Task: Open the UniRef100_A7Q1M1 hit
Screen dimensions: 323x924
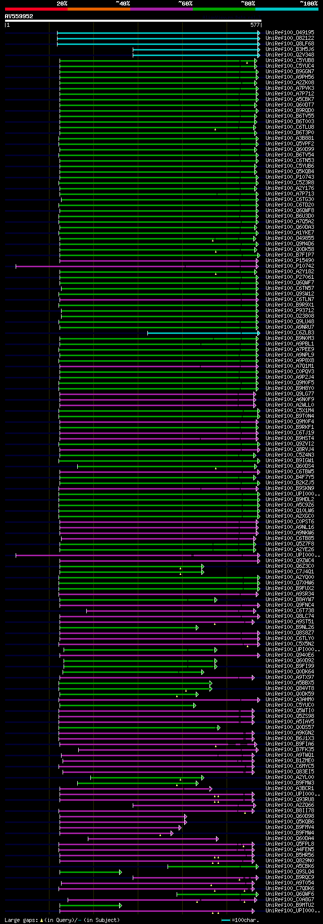Action: (x=290, y=366)
